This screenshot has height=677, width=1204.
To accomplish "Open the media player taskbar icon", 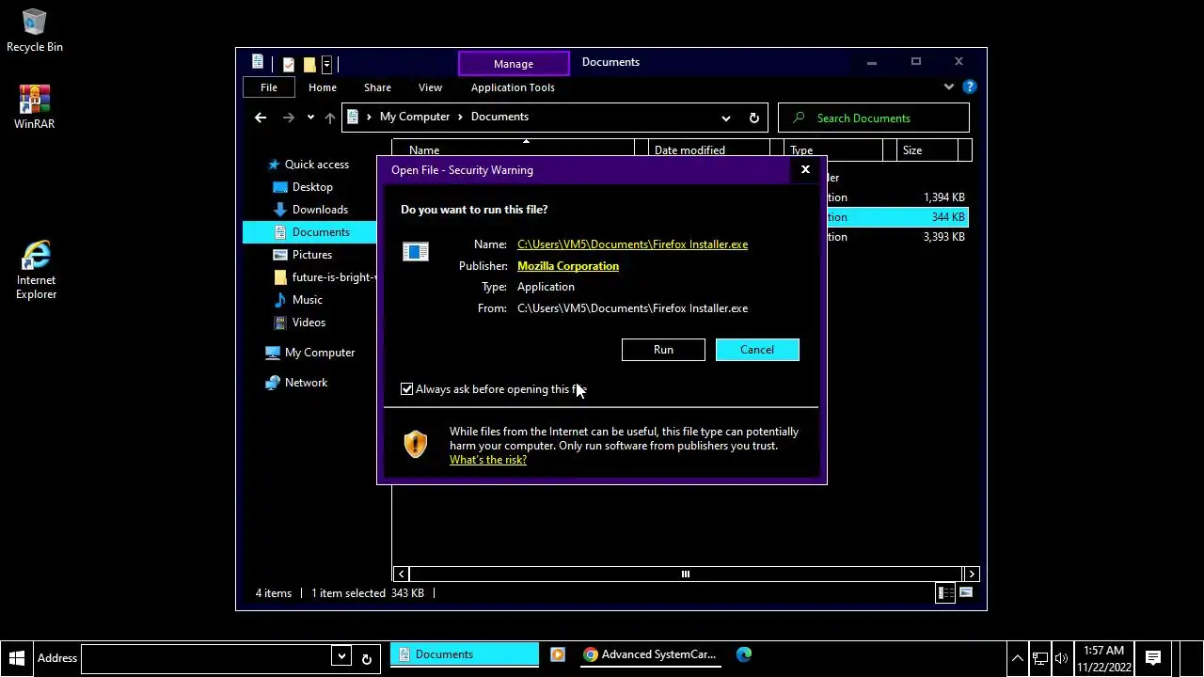I will pos(558,654).
